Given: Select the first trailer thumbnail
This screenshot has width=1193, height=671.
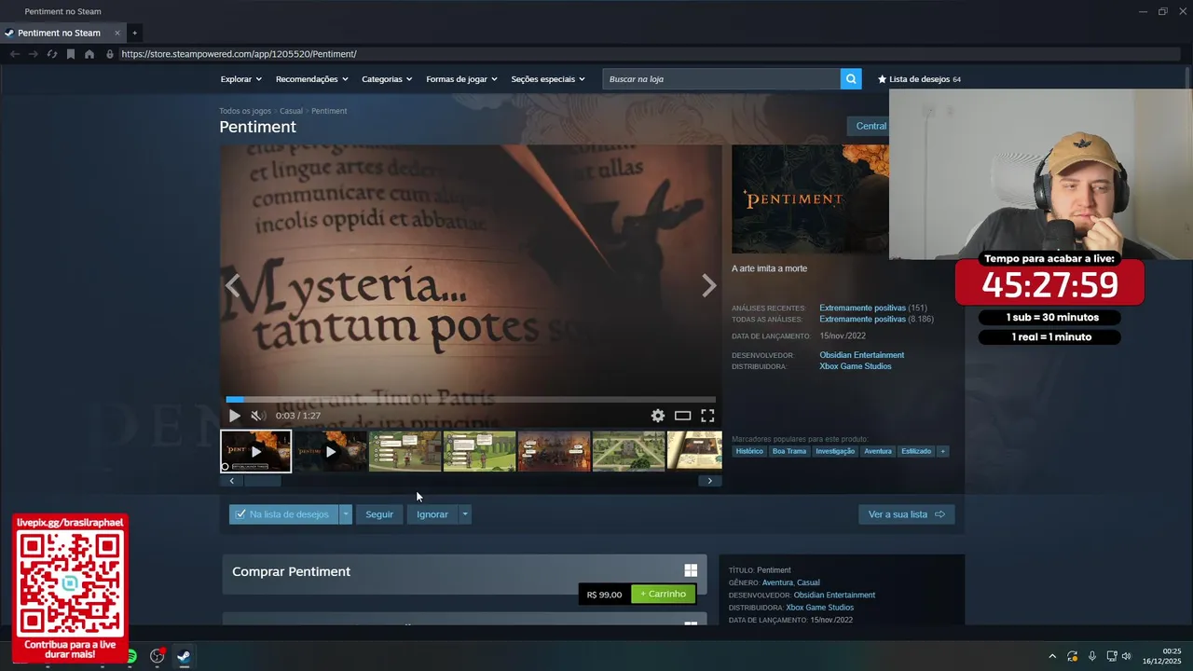Looking at the screenshot, I should click(x=256, y=451).
